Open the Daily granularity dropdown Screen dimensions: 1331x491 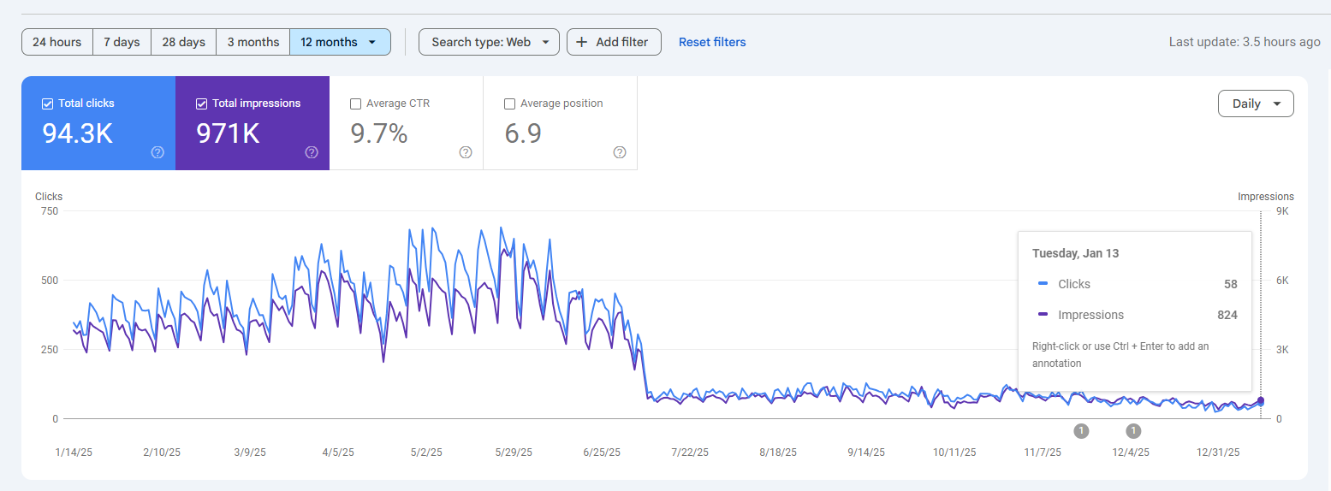tap(1256, 104)
